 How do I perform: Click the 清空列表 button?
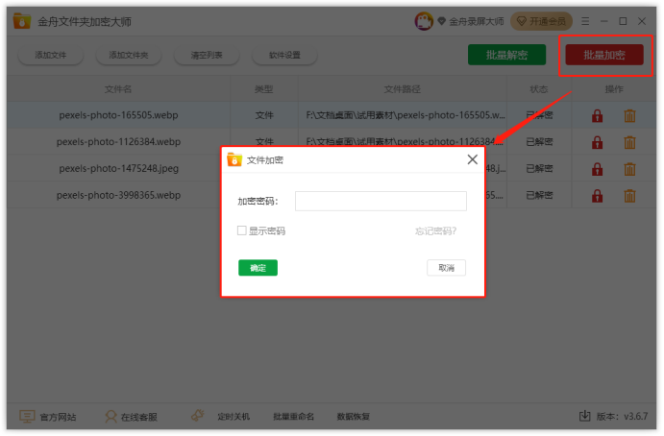tap(207, 55)
